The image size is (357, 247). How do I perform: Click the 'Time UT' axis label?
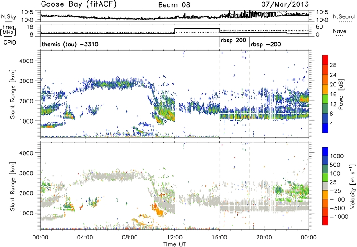coord(174,244)
